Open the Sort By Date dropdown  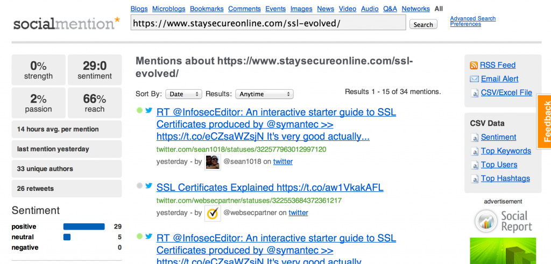click(x=184, y=94)
